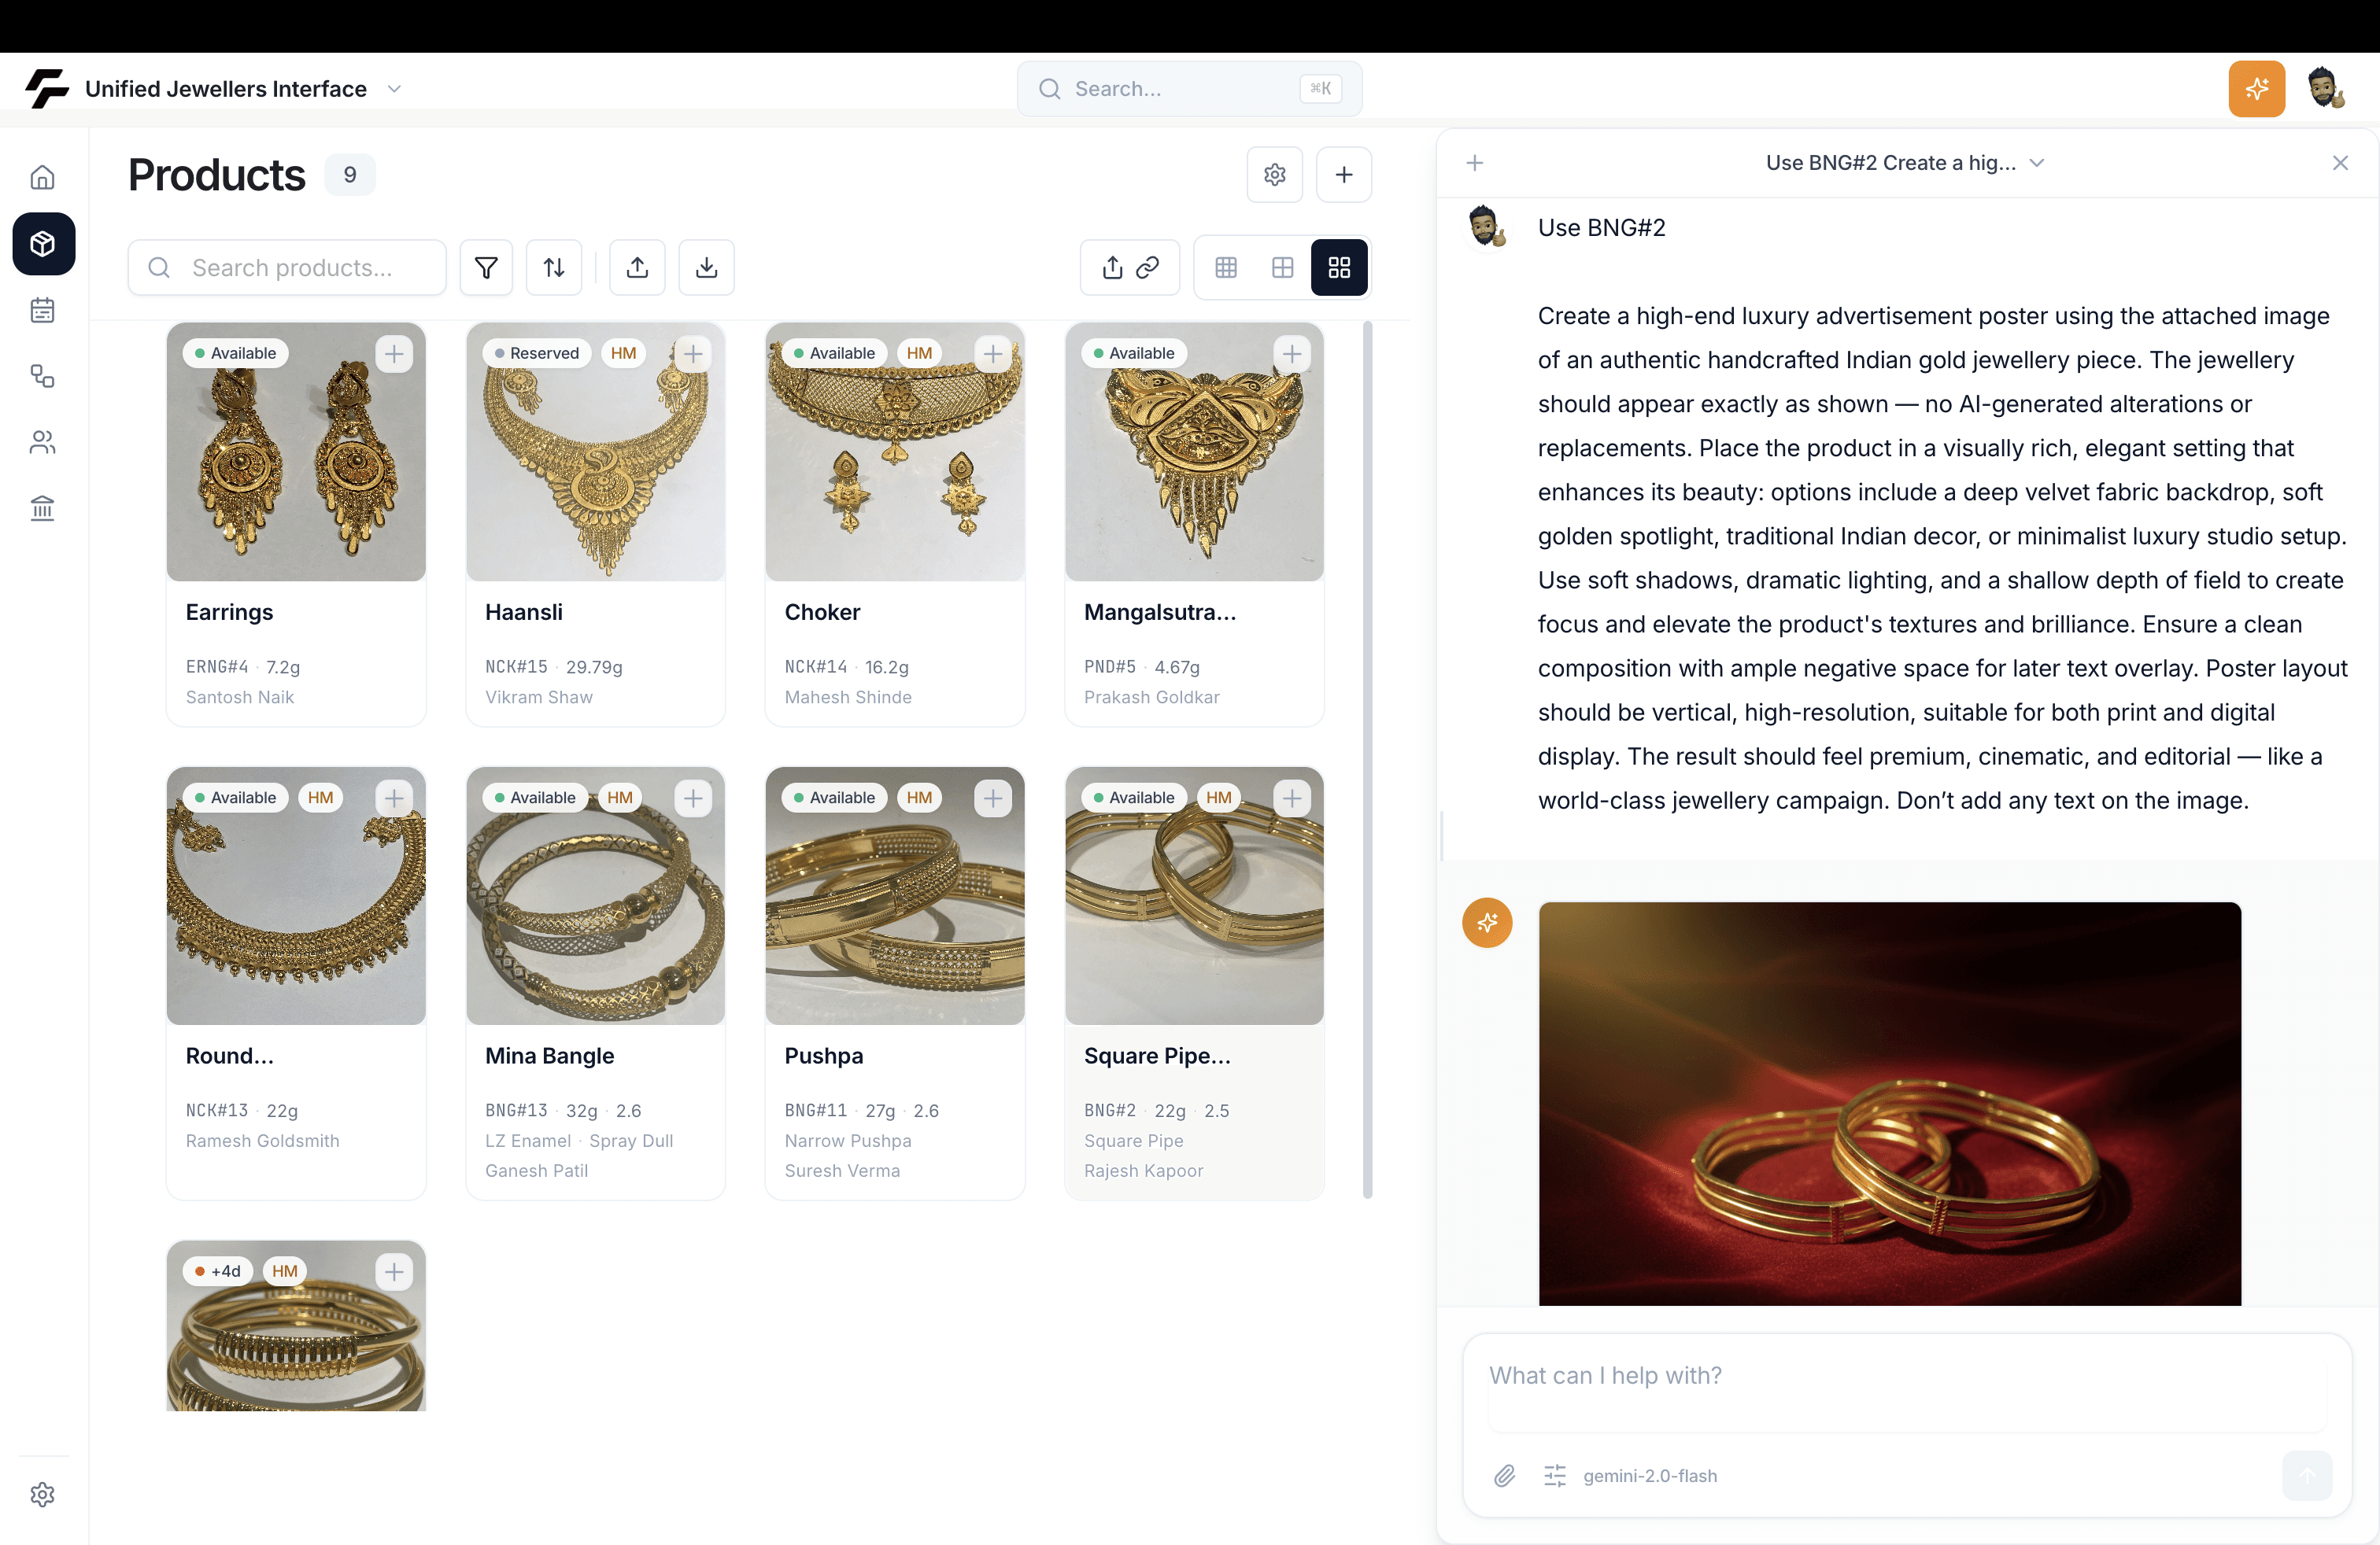Click the filter funnel icon
Screen dimensions: 2380x1545
tap(486, 267)
